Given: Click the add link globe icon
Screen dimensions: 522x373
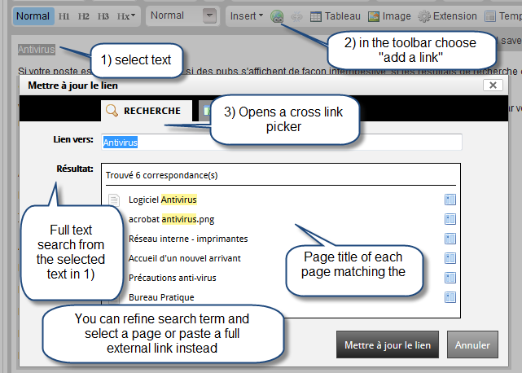Looking at the screenshot, I should click(277, 16).
